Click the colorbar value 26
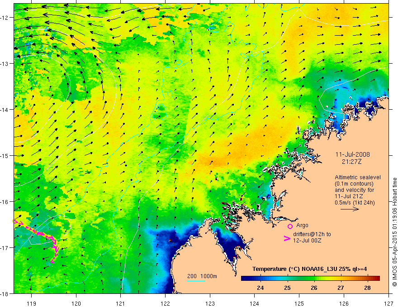This screenshot has height=307, width=398. 314,288
